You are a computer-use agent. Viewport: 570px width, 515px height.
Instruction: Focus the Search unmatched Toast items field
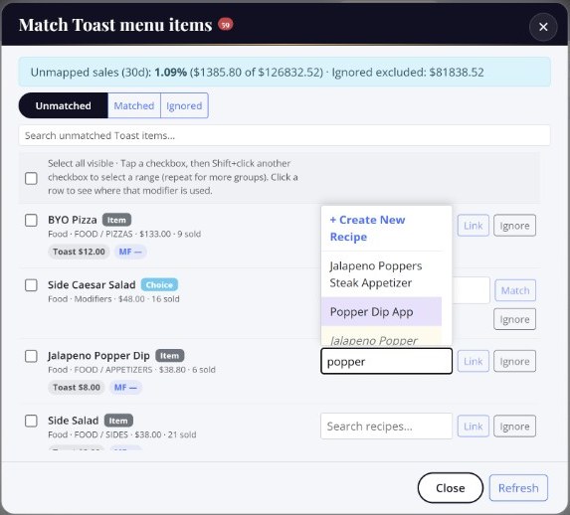[x=285, y=135]
